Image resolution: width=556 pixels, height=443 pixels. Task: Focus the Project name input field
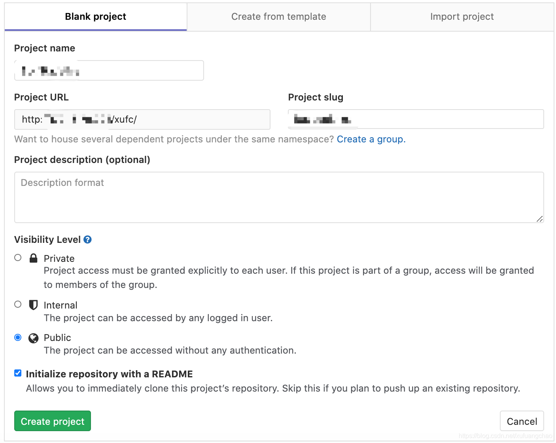coord(109,70)
